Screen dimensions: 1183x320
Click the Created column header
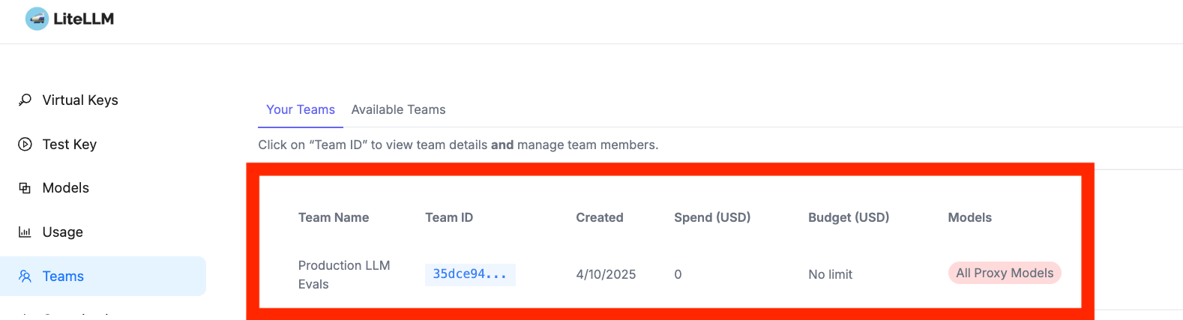click(599, 218)
